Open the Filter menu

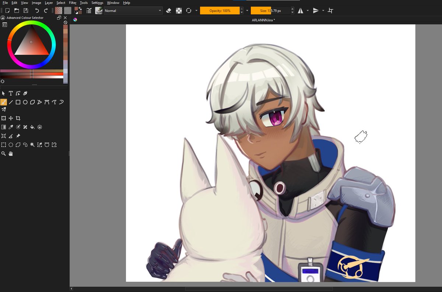click(73, 3)
